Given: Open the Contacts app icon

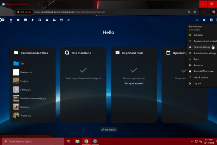Looking at the screenshot, I should [x=54, y=20].
